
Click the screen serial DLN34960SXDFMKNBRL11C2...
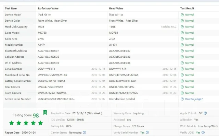click(x=56, y=99)
